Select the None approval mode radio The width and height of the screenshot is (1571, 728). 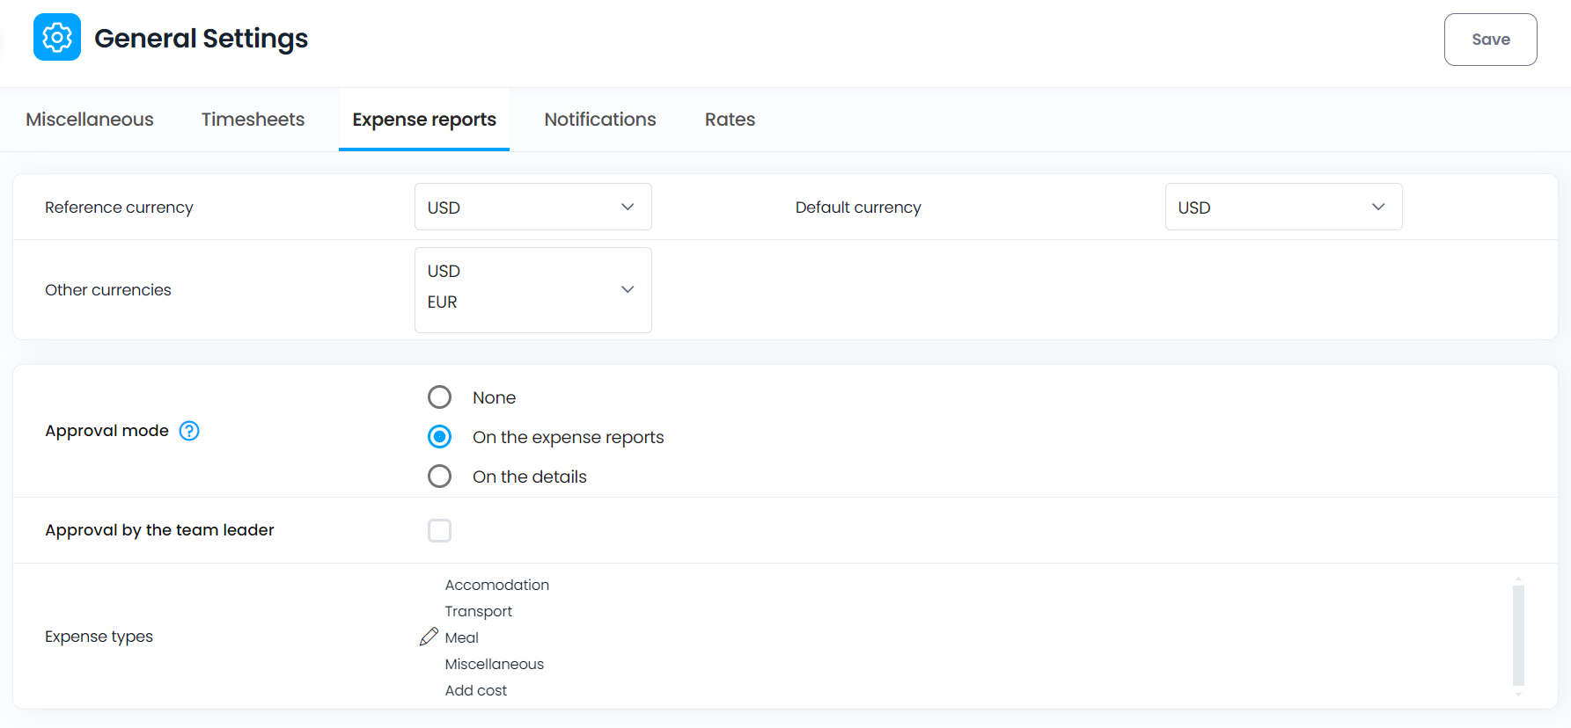pyautogui.click(x=439, y=397)
